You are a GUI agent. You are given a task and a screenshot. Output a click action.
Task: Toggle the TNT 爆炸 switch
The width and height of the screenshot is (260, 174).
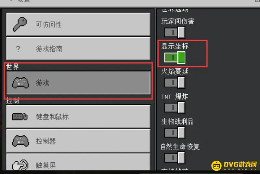click(x=175, y=108)
